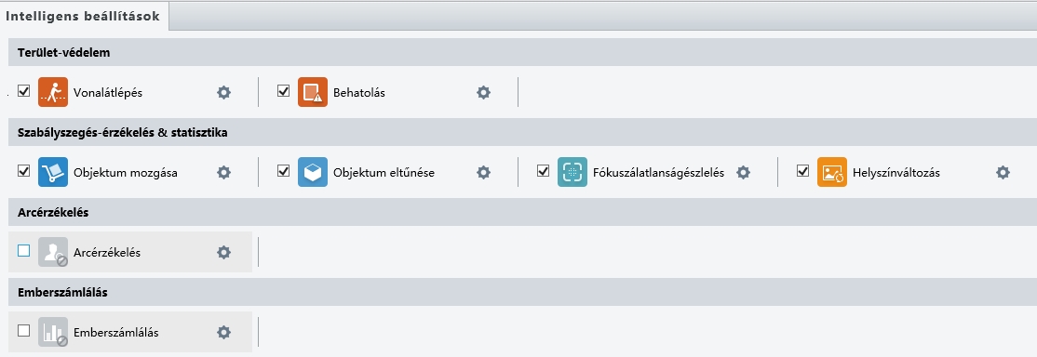Viewport: 1037px width, 357px height.
Task: Open settings gear for Behatolás
Action: tap(484, 93)
